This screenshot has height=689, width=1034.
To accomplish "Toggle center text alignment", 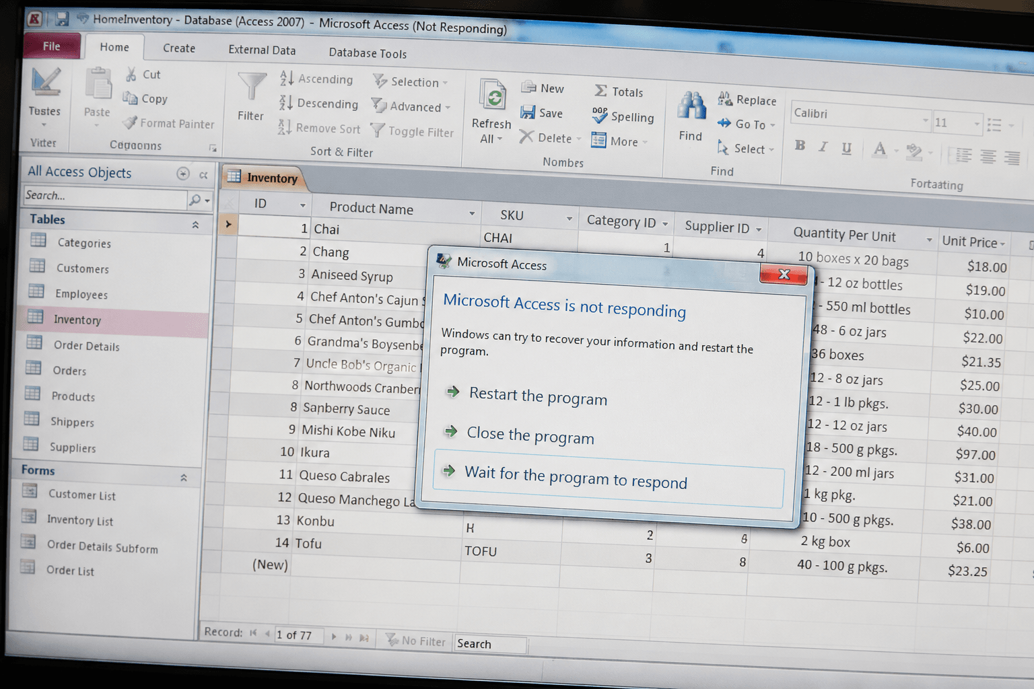I will pos(988,157).
